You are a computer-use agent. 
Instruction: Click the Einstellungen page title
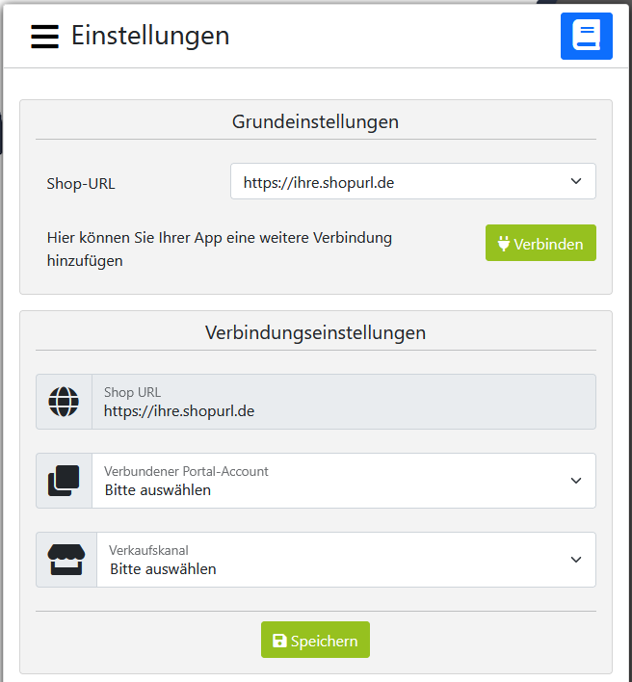pos(150,36)
